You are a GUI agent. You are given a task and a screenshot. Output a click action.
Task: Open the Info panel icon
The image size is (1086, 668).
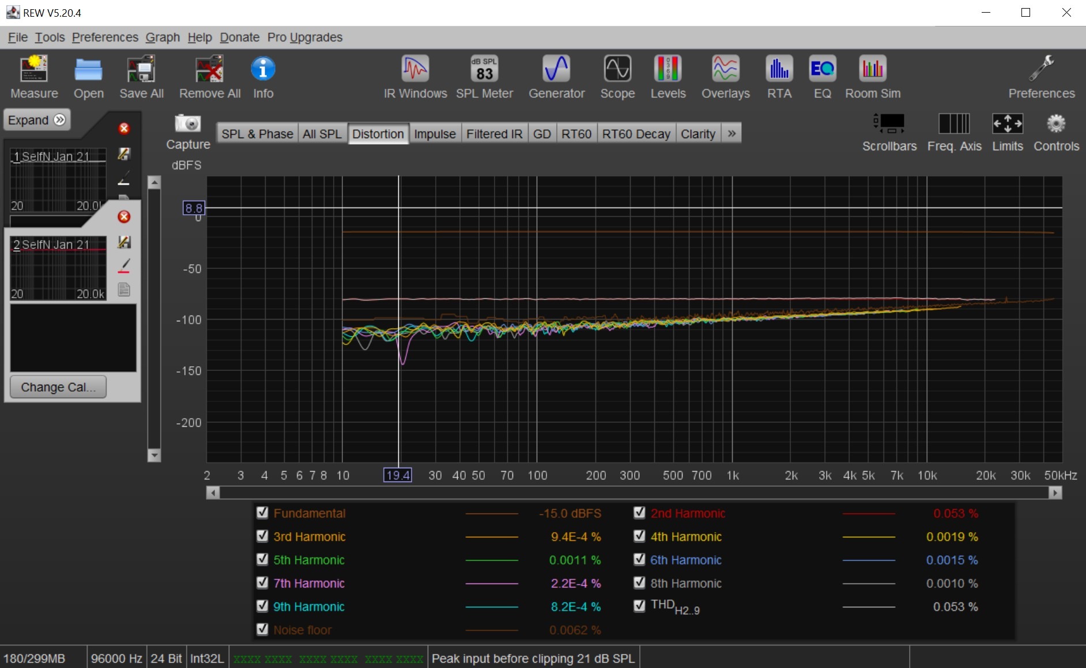click(263, 69)
